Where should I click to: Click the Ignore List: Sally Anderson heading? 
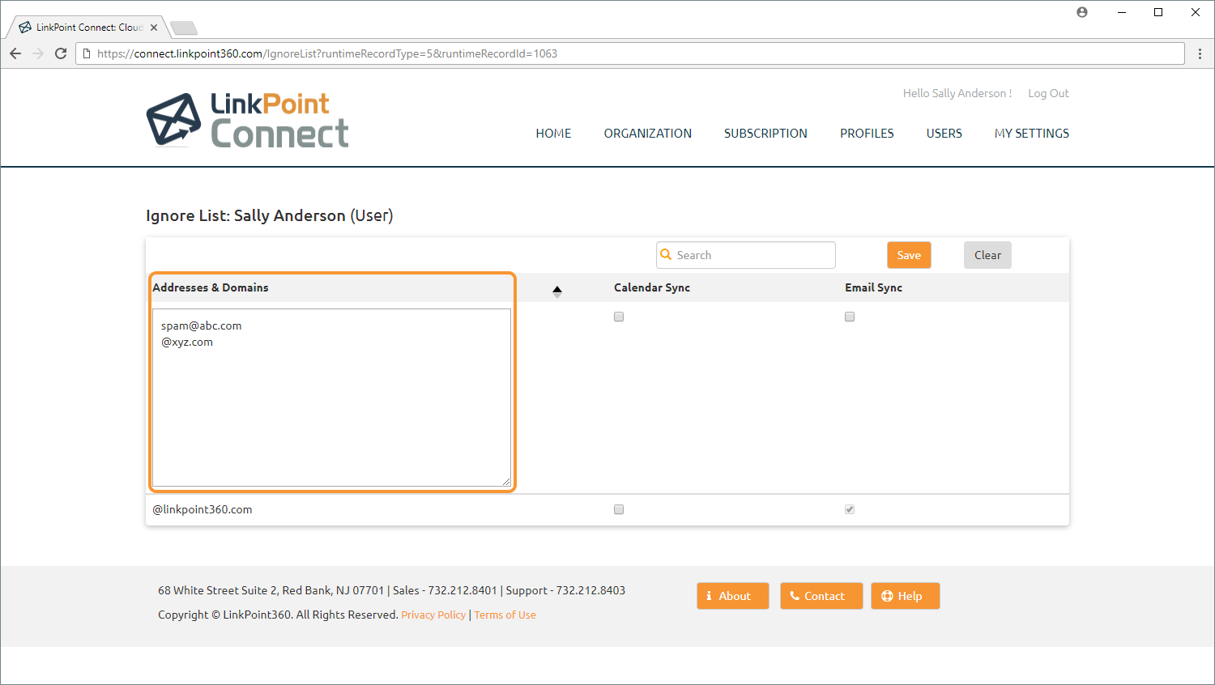[270, 215]
